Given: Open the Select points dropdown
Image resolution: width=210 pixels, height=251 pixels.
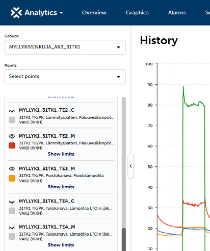Looking at the screenshot, I should [65, 77].
